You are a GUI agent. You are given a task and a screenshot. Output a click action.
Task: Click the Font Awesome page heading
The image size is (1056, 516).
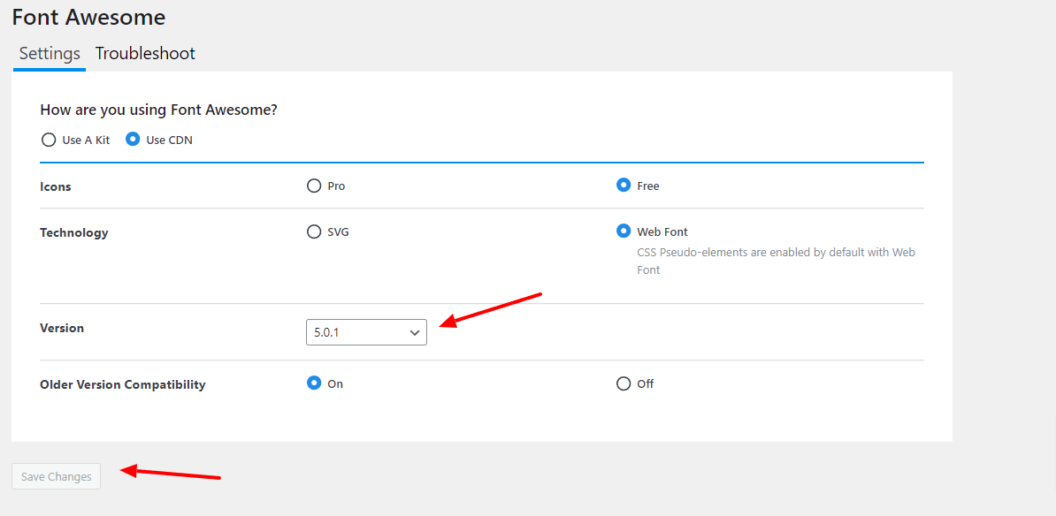tap(89, 18)
